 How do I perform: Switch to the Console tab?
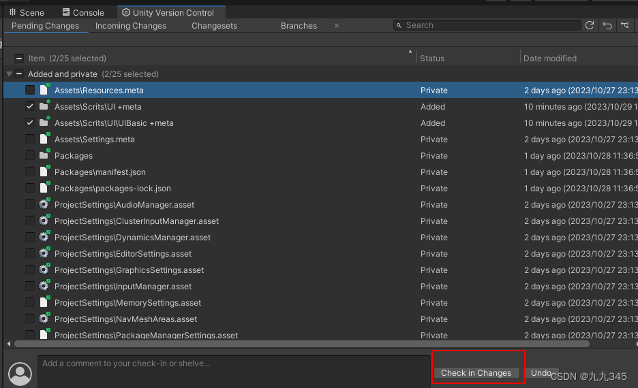[83, 13]
